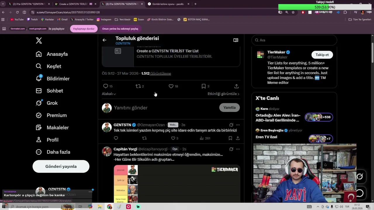Reply to OZNTSTN's 'Tek tek isimleri' comment
Viewport: 374px width, 210px height.
tap(116, 138)
